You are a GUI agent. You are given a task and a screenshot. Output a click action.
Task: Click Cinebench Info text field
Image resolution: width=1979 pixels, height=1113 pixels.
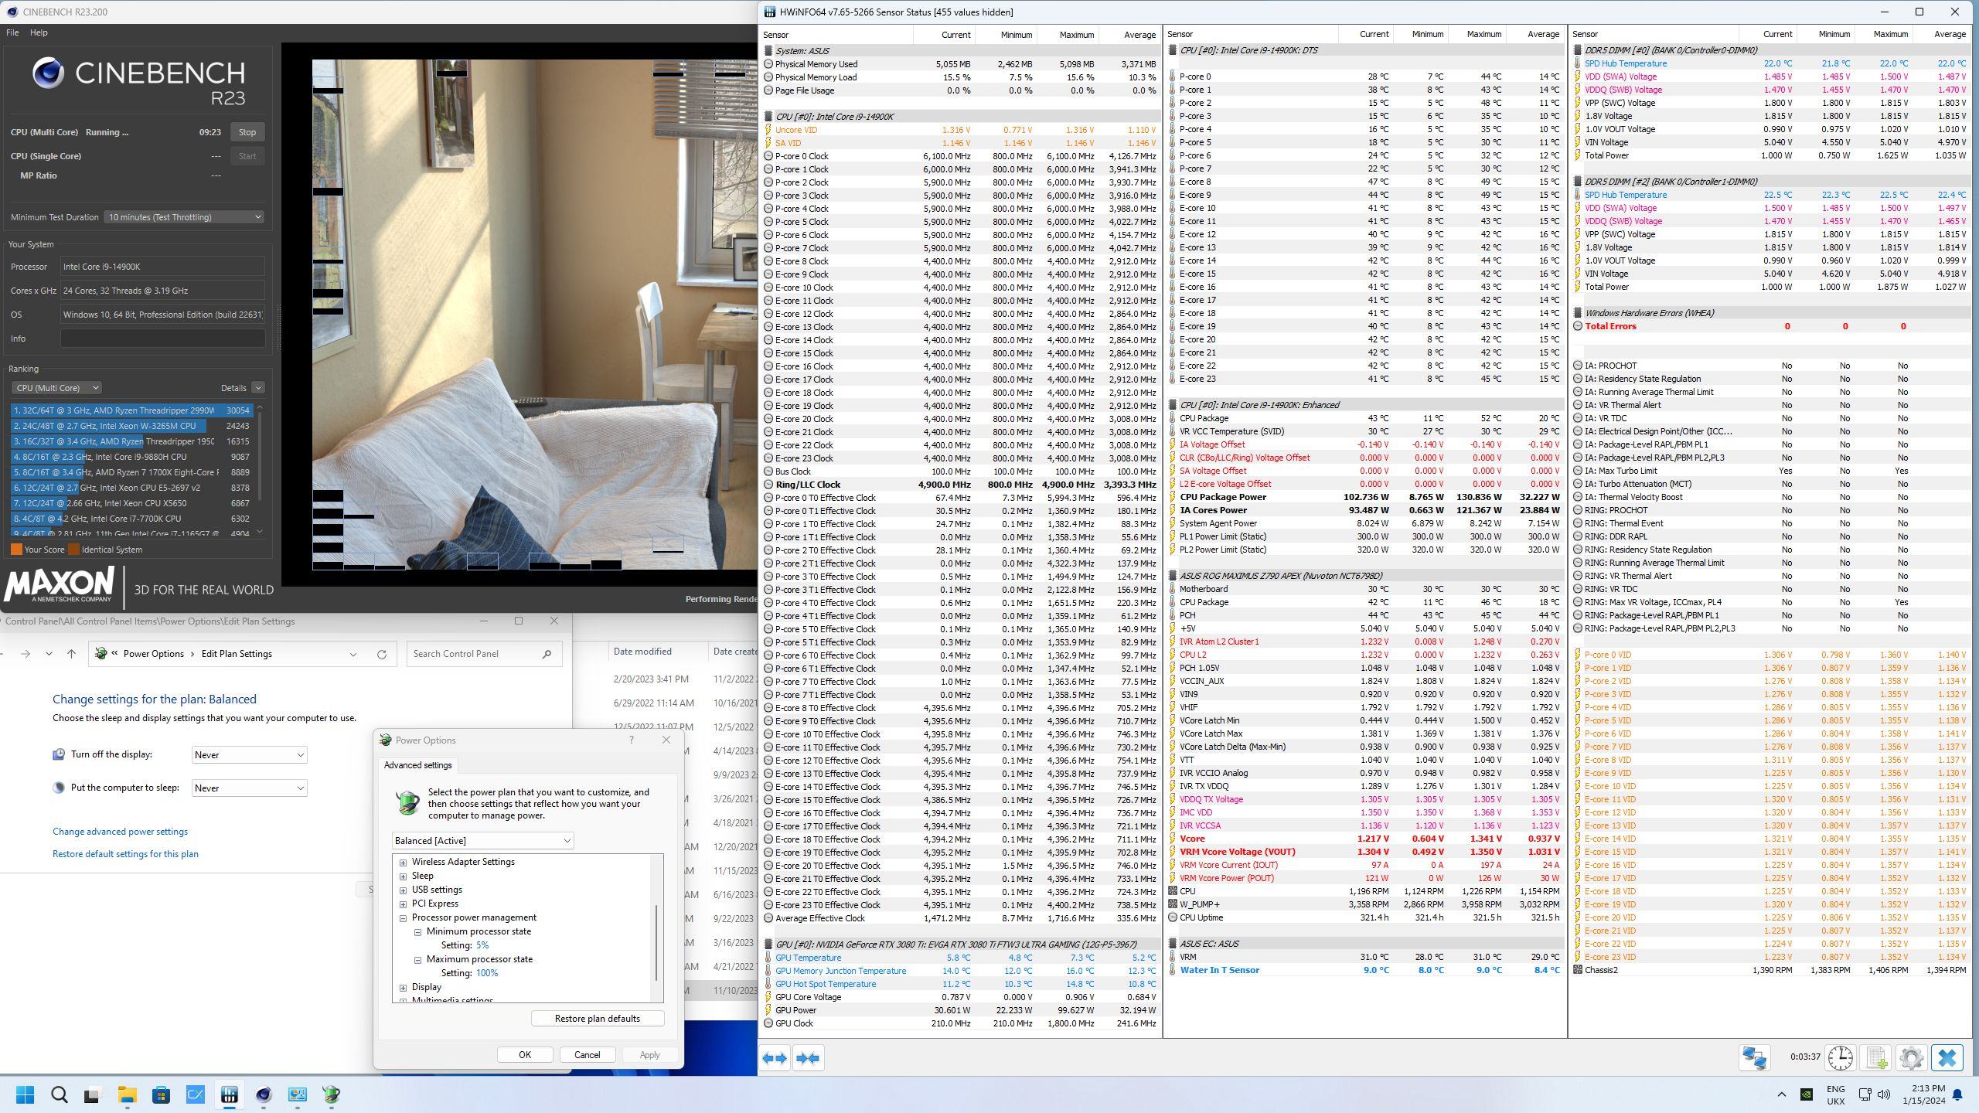162,339
